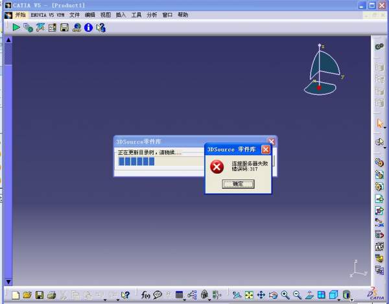Click the cursor question mark icon in top toolbar
The width and height of the screenshot is (389, 304).
tap(100, 27)
